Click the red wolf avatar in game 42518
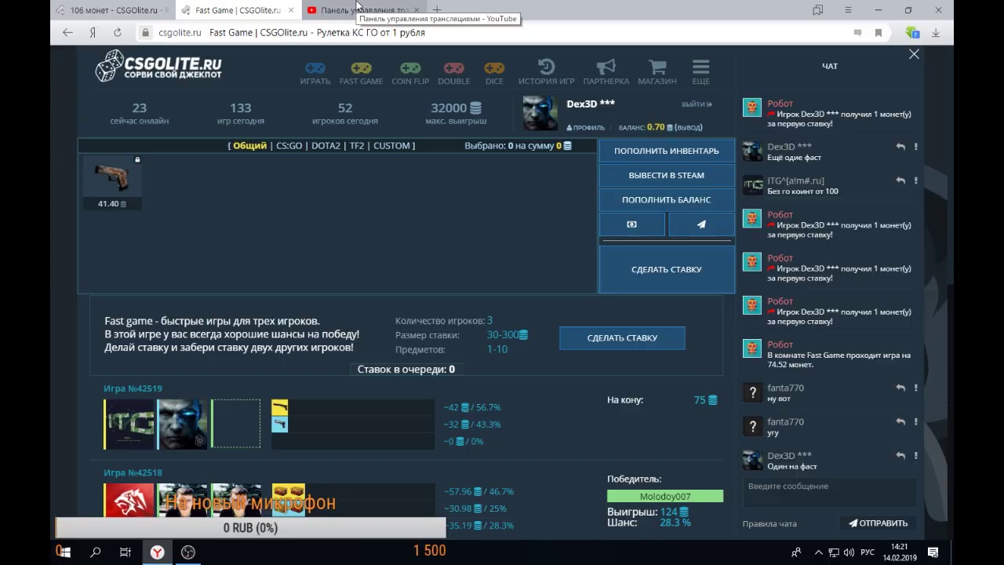1004x565 pixels. pos(129,500)
